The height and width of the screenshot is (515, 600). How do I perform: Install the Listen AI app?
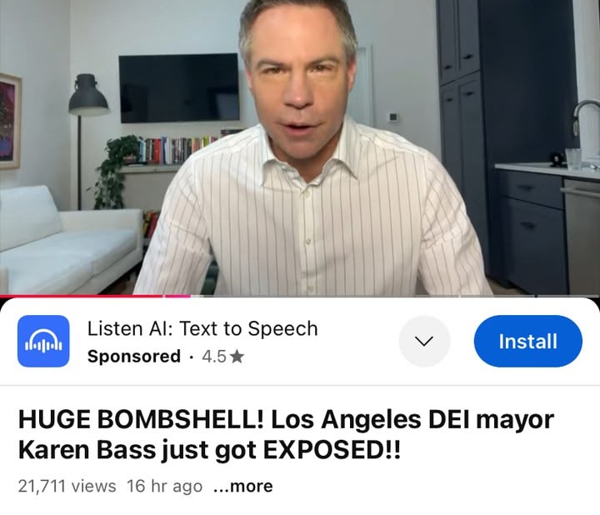click(x=528, y=341)
